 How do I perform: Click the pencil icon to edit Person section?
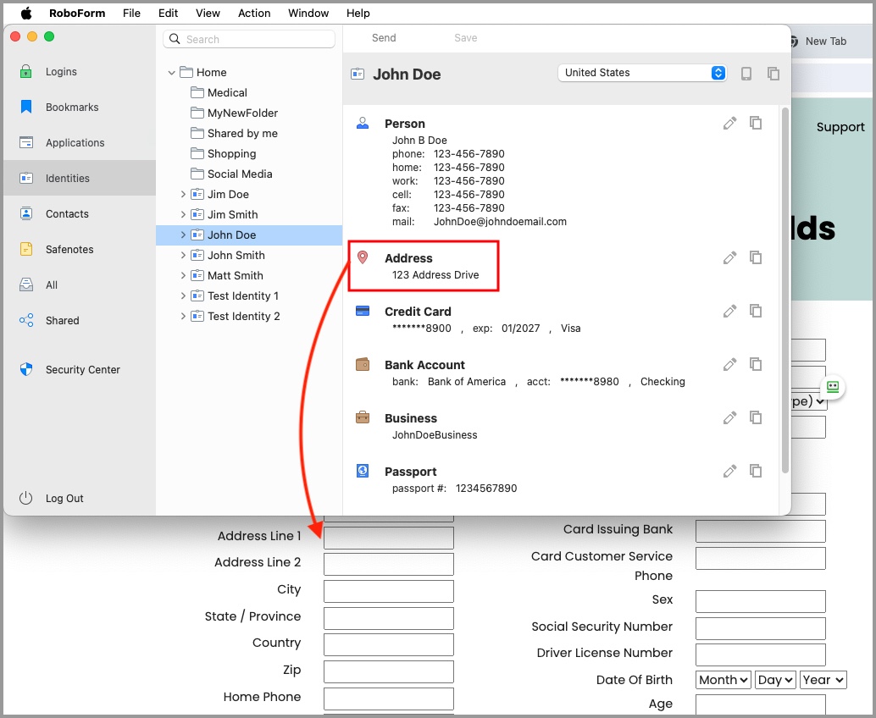(x=729, y=124)
